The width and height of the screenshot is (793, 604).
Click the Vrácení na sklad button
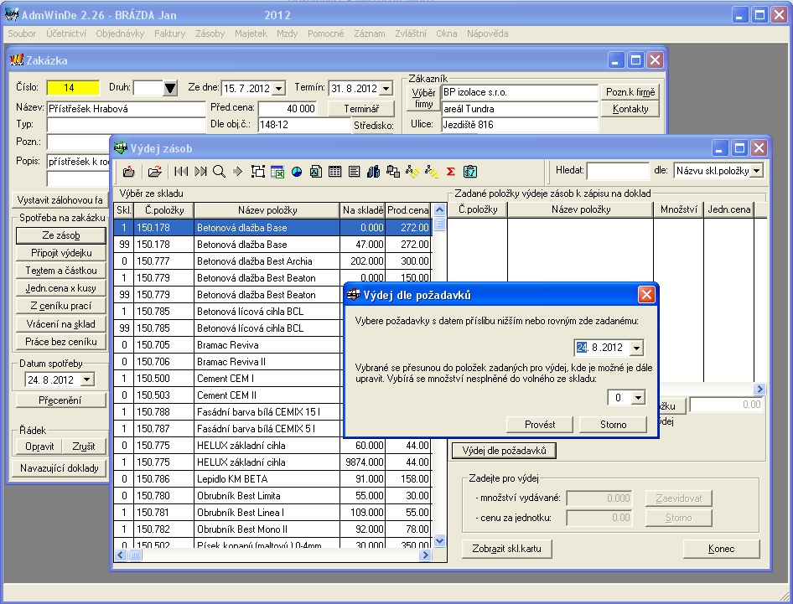[61, 324]
